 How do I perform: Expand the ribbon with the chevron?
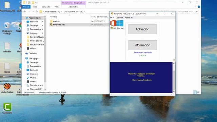coord(195,7)
